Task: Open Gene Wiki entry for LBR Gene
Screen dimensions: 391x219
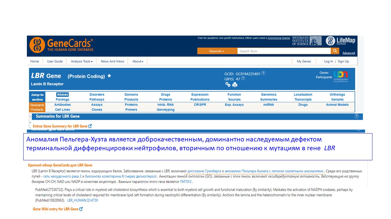Action: 56,209
